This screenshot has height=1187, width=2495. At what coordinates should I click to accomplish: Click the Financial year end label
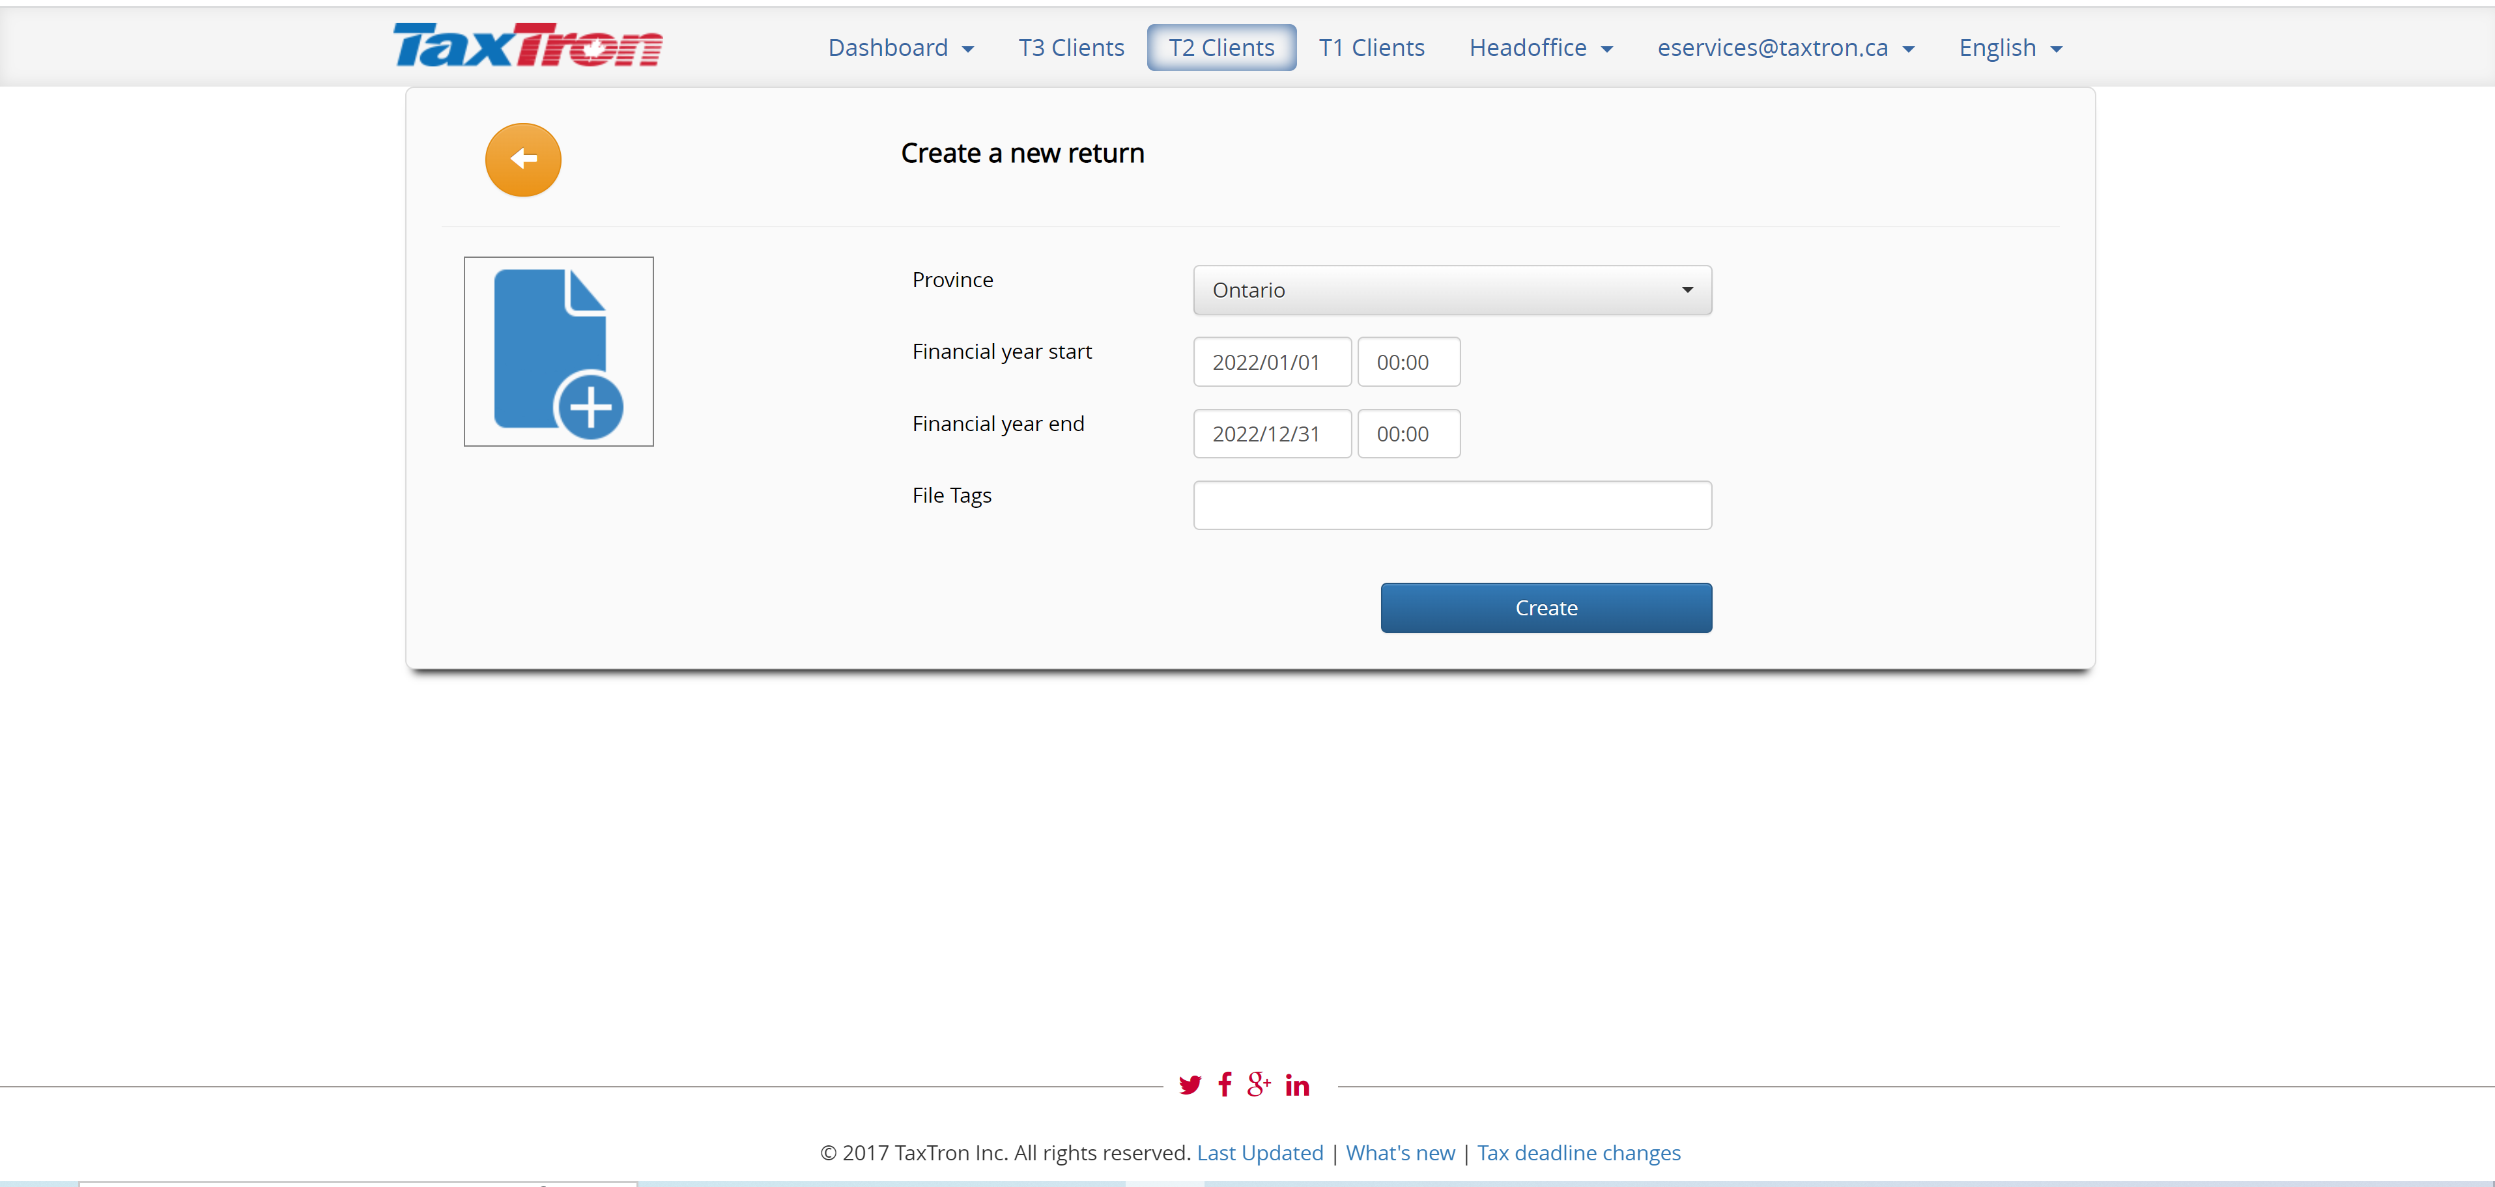coord(999,423)
